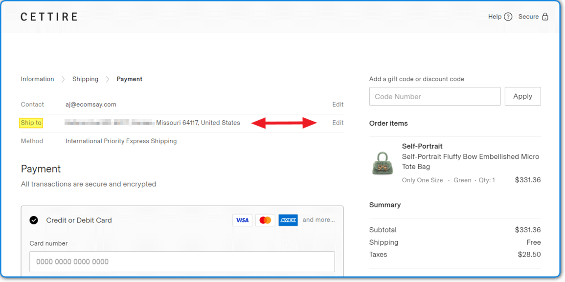Click the Method label
The height and width of the screenshot is (282, 565).
(32, 141)
